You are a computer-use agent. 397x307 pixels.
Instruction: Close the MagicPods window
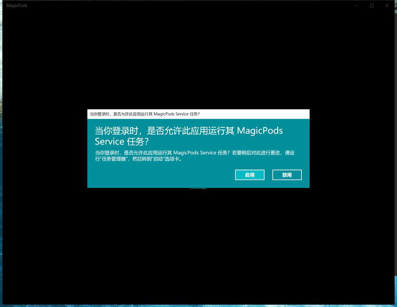387,6
